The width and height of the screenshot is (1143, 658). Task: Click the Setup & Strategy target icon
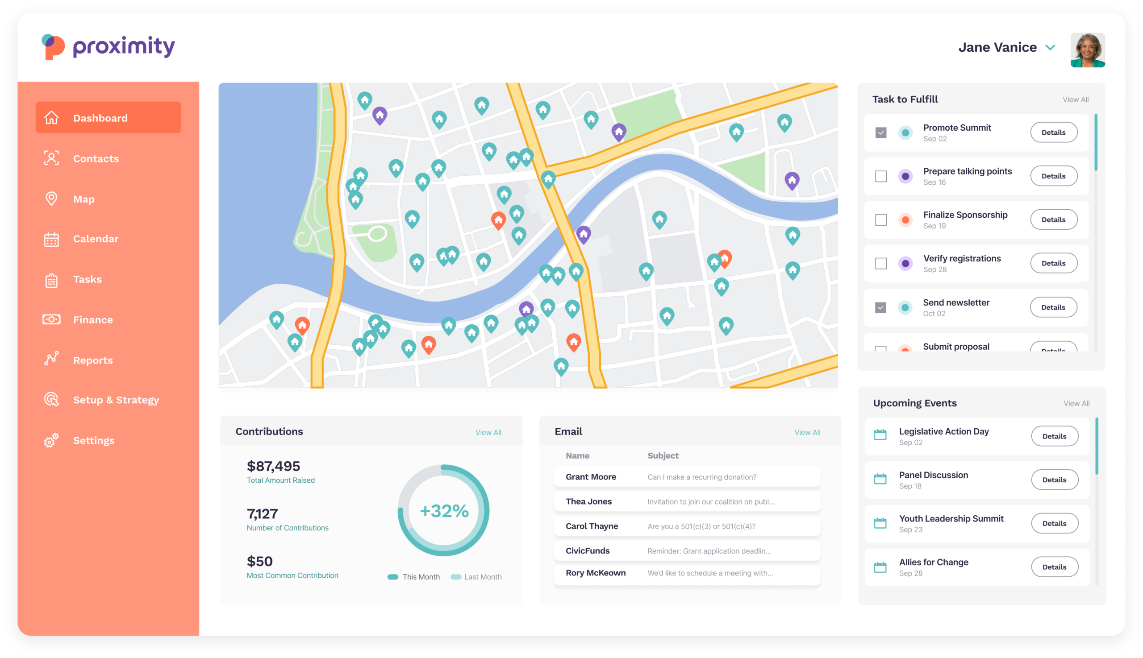(x=51, y=400)
